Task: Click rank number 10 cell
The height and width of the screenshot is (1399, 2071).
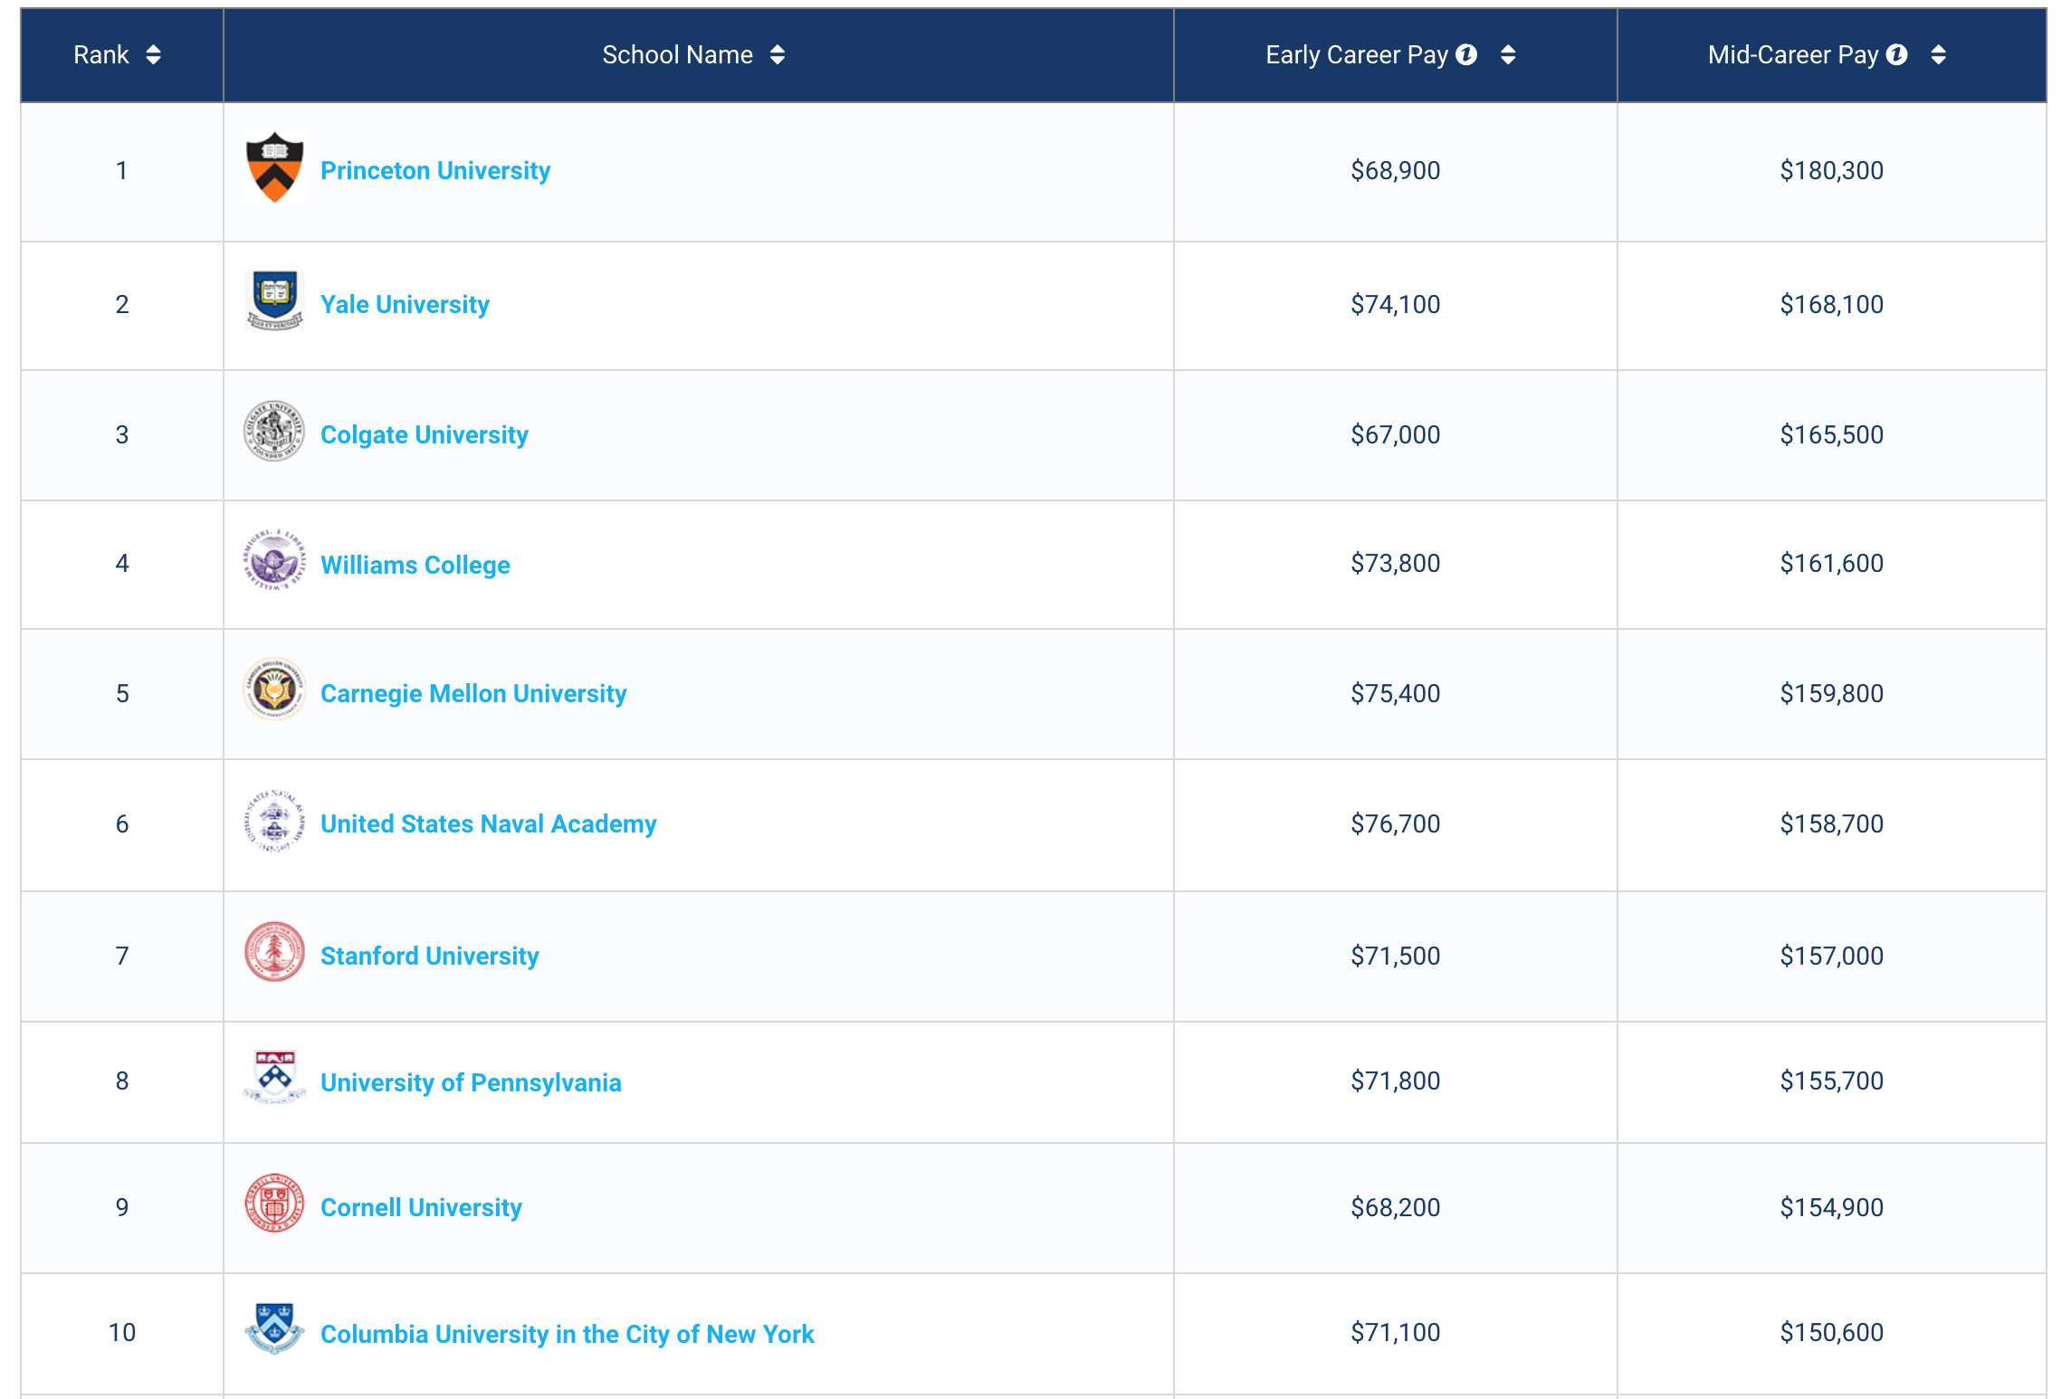Action: coord(122,1333)
